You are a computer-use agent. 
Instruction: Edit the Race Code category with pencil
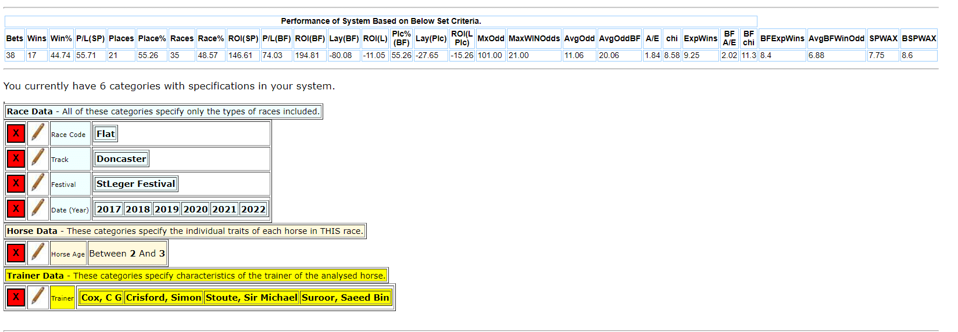pos(38,133)
